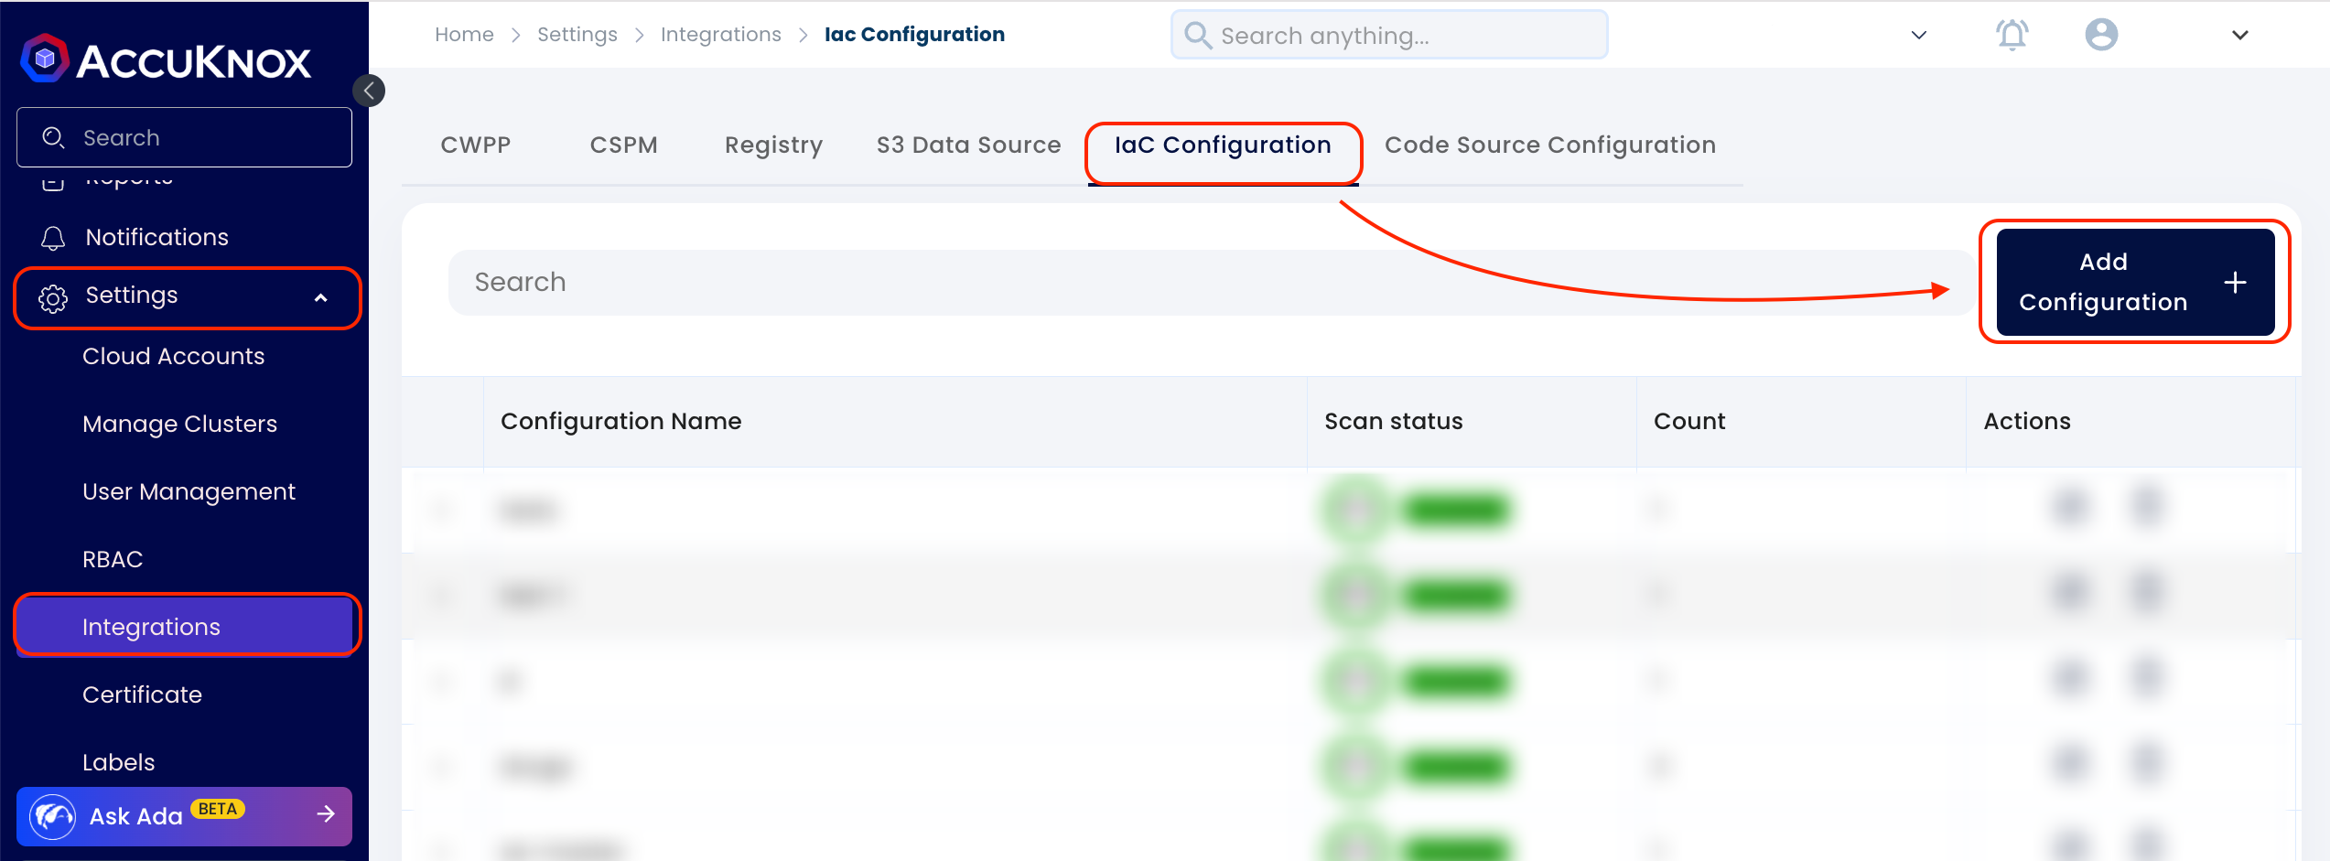Open the notification bell in header
2330x861 pixels.
coord(2012,35)
